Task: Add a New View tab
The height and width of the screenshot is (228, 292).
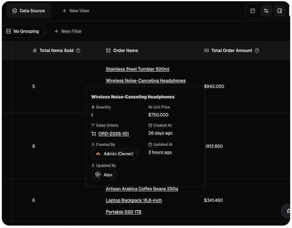Action: 76,11
